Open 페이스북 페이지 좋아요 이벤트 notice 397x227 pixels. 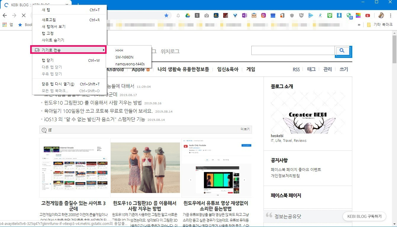click(296, 170)
